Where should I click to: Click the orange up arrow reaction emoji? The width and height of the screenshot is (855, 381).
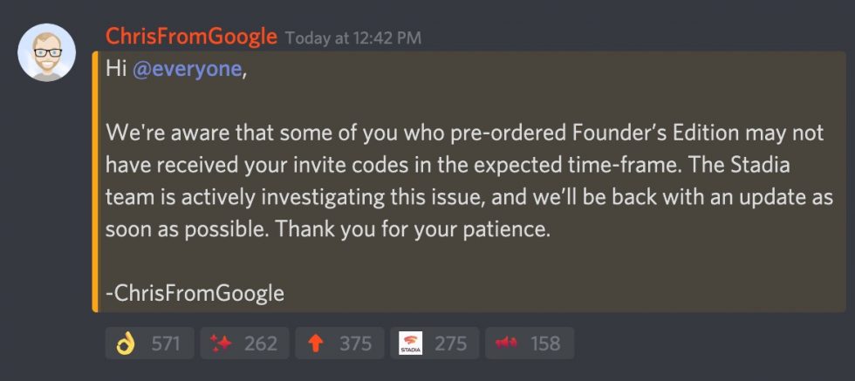(x=315, y=344)
